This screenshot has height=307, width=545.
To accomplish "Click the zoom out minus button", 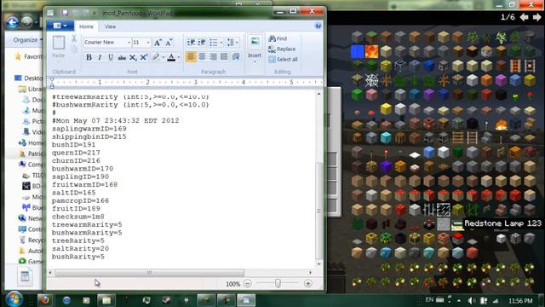I will tap(247, 284).
